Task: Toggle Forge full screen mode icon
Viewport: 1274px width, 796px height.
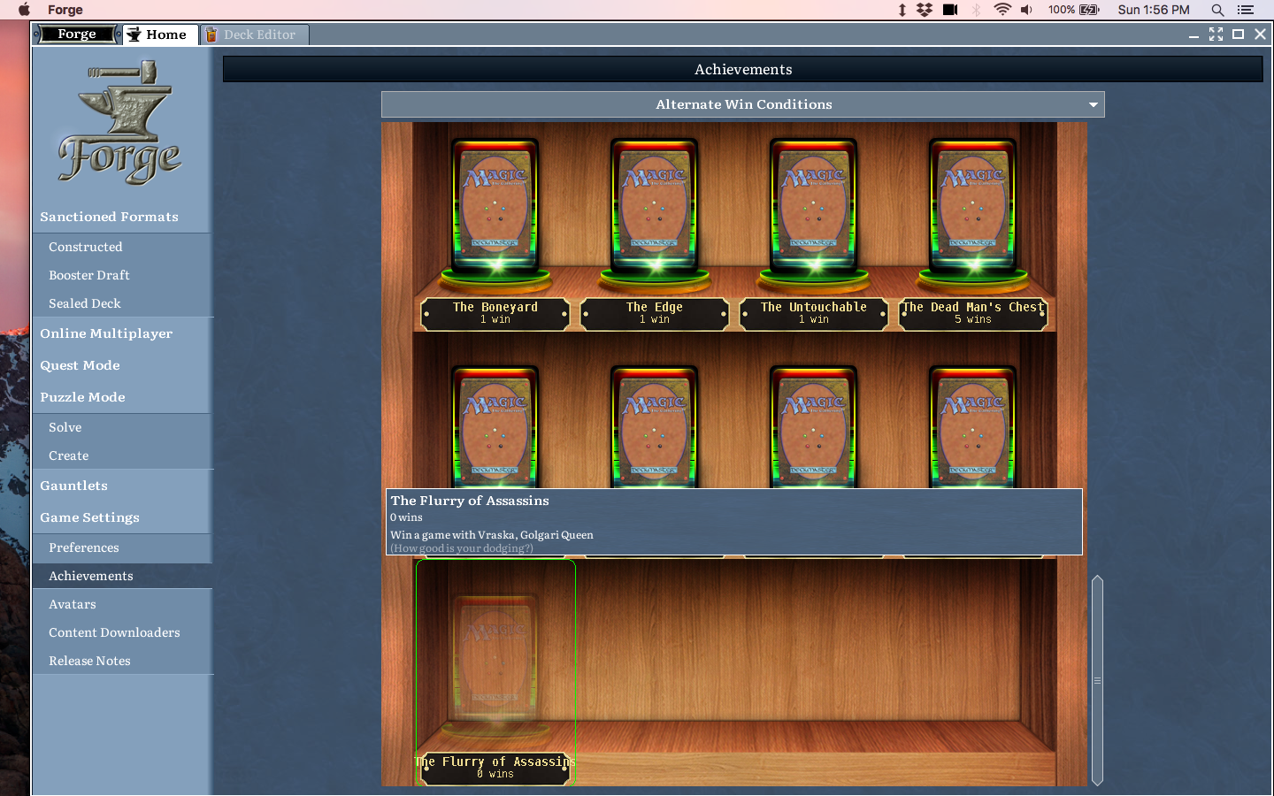Action: [x=1216, y=34]
